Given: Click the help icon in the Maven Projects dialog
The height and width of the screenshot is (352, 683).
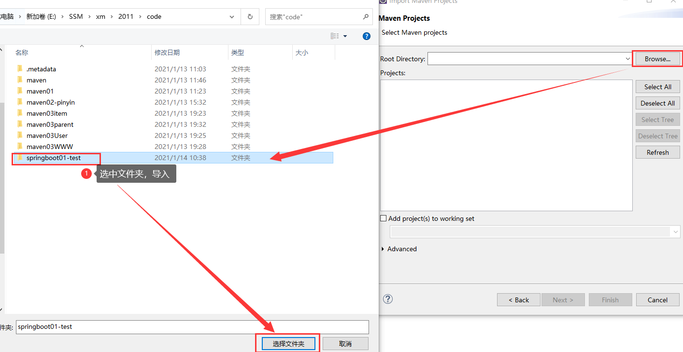Looking at the screenshot, I should pyautogui.click(x=387, y=299).
